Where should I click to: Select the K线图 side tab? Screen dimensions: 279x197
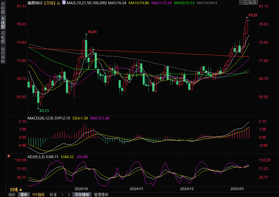pos(3,23)
